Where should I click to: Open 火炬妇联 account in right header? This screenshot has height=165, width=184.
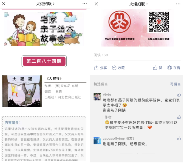click(x=138, y=4)
